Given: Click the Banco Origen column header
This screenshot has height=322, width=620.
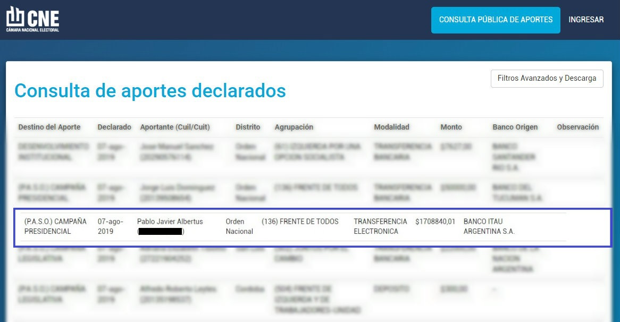Looking at the screenshot, I should (515, 127).
